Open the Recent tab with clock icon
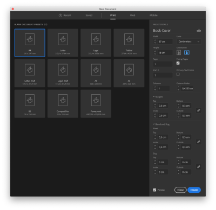Screen dimensions: 216x210 (65, 16)
